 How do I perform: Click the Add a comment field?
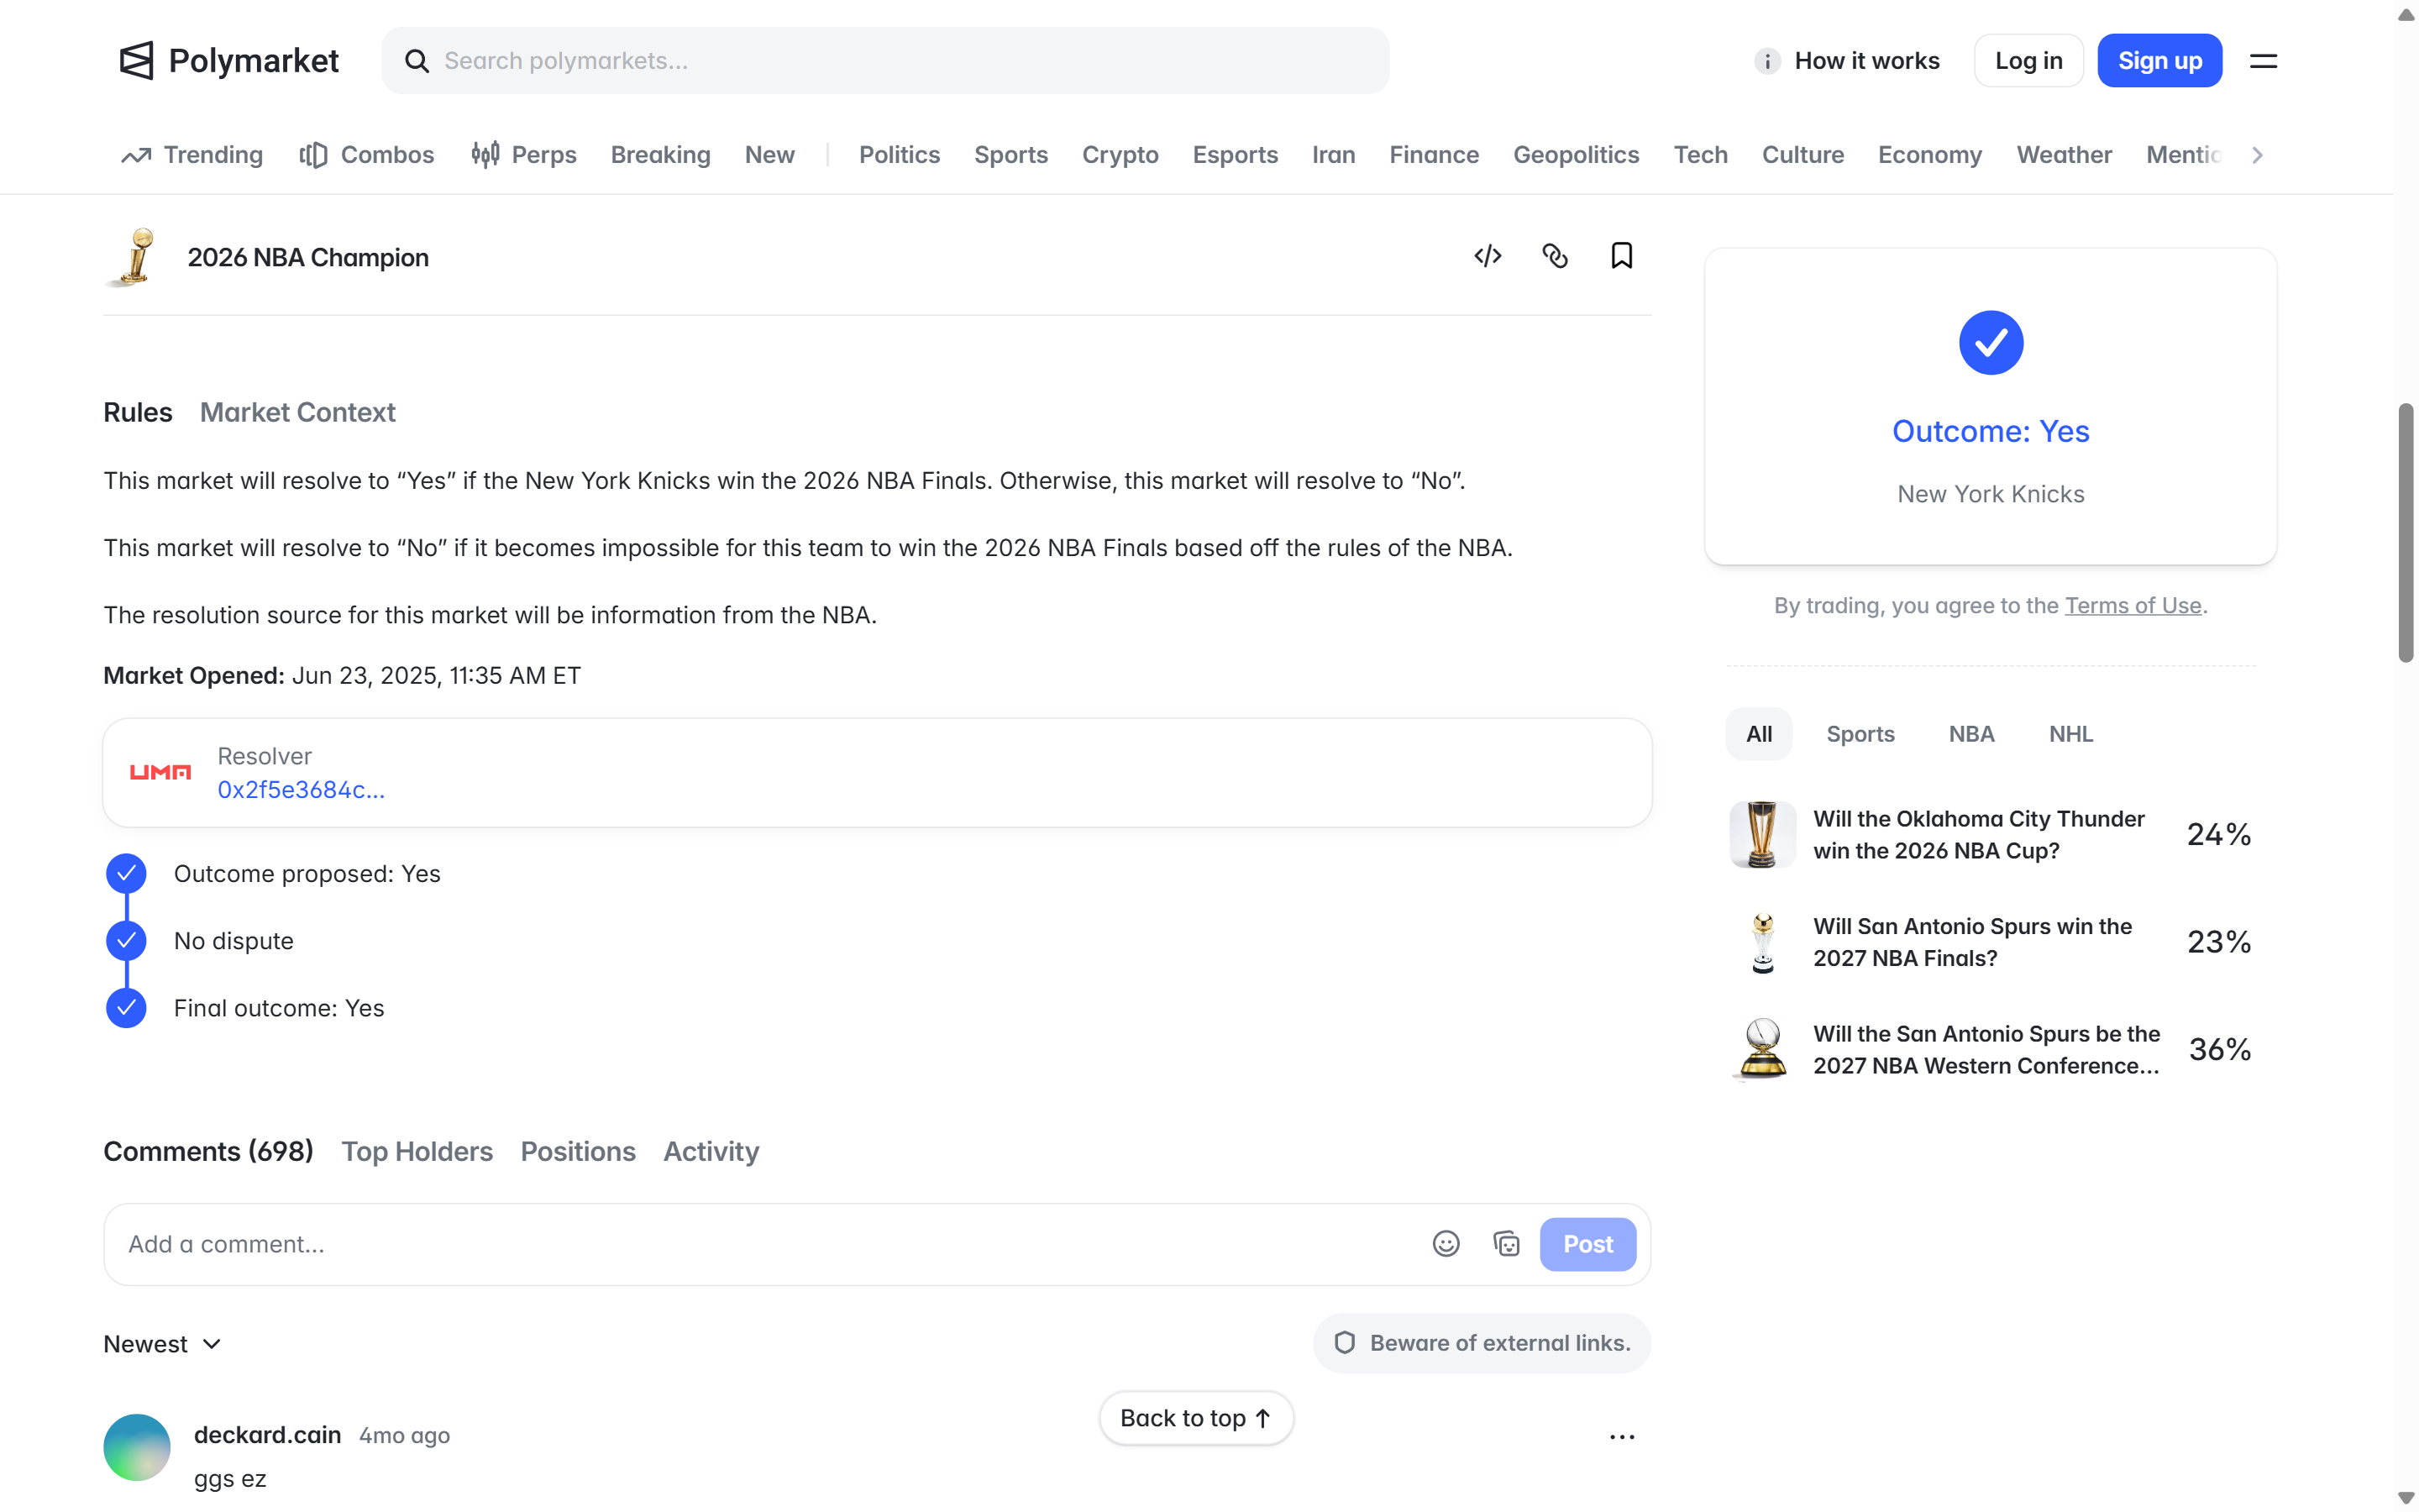(x=769, y=1244)
